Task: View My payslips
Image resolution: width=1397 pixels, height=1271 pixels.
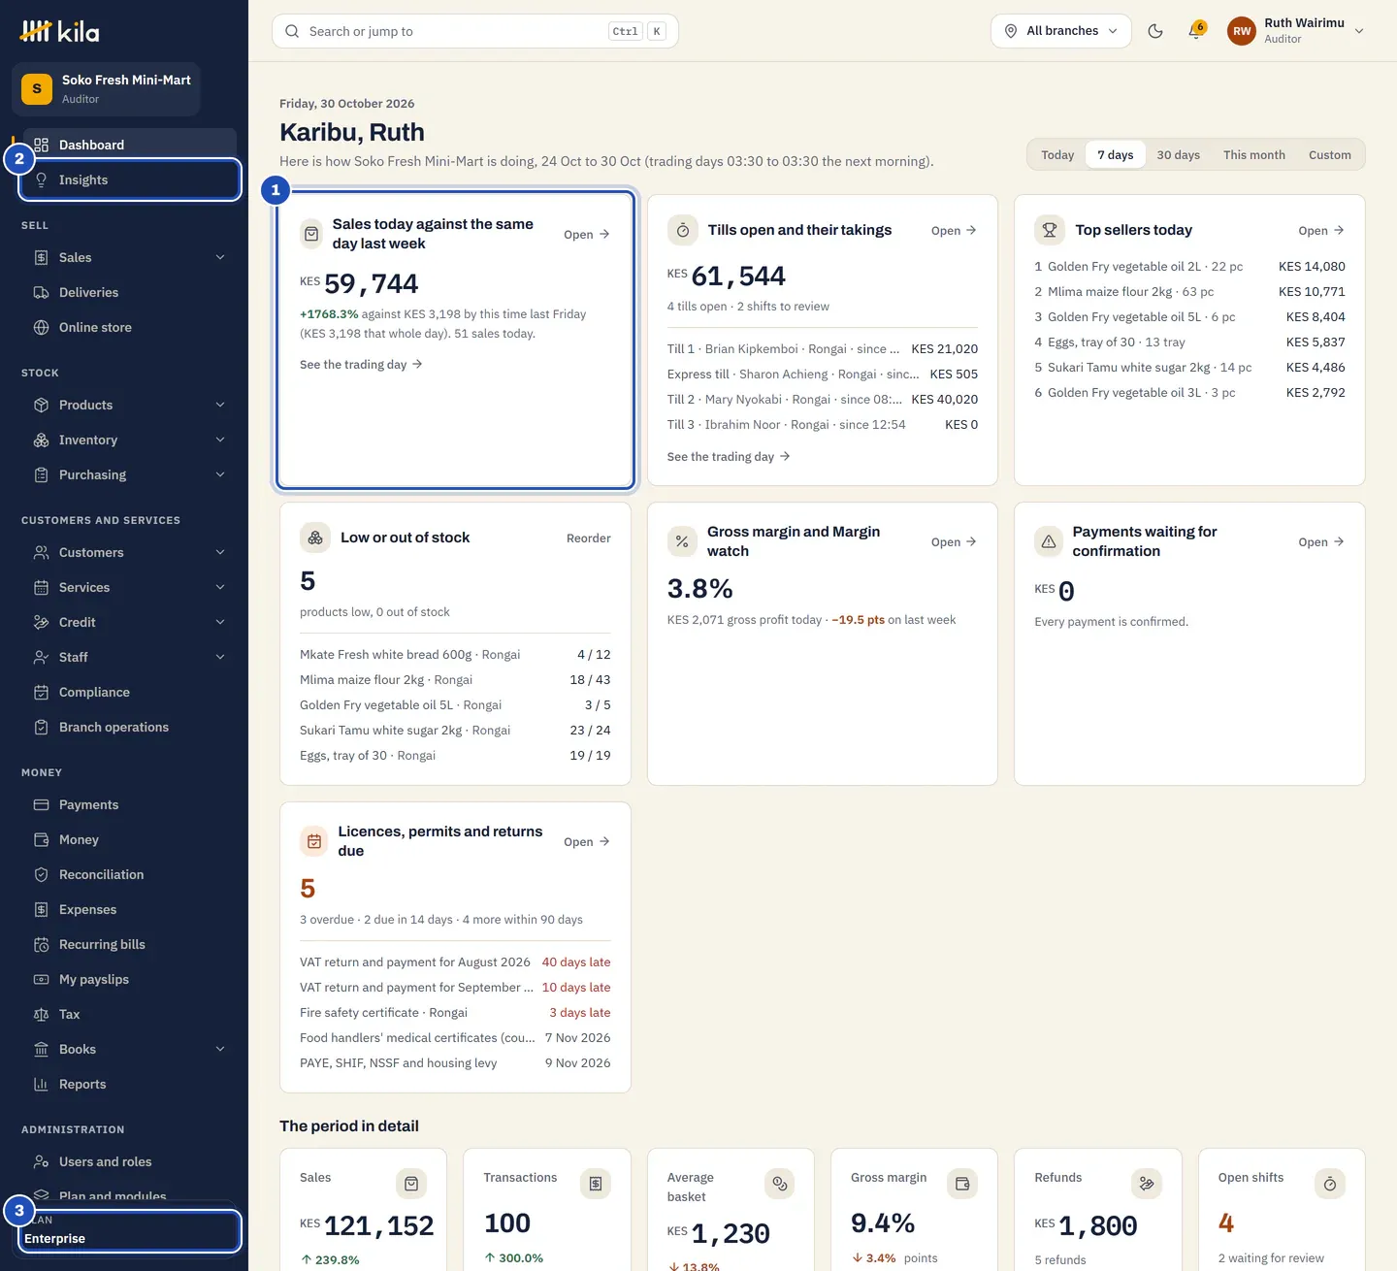Action: click(x=130, y=979)
